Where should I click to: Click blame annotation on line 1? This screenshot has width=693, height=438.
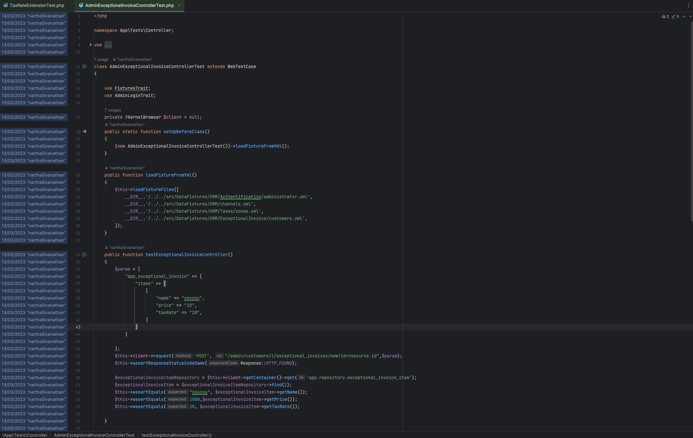34,16
